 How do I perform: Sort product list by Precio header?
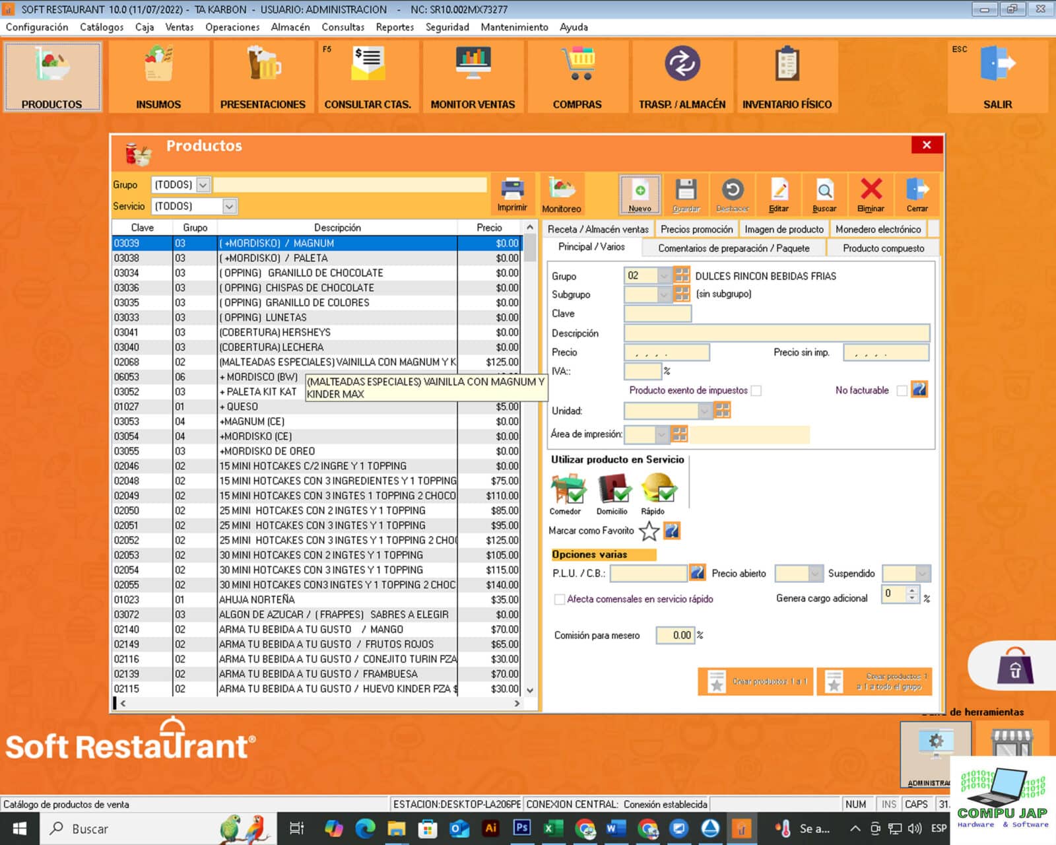point(489,228)
